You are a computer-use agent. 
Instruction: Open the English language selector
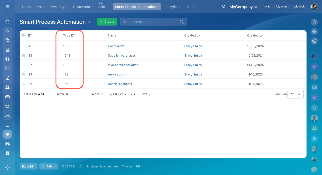point(49,166)
